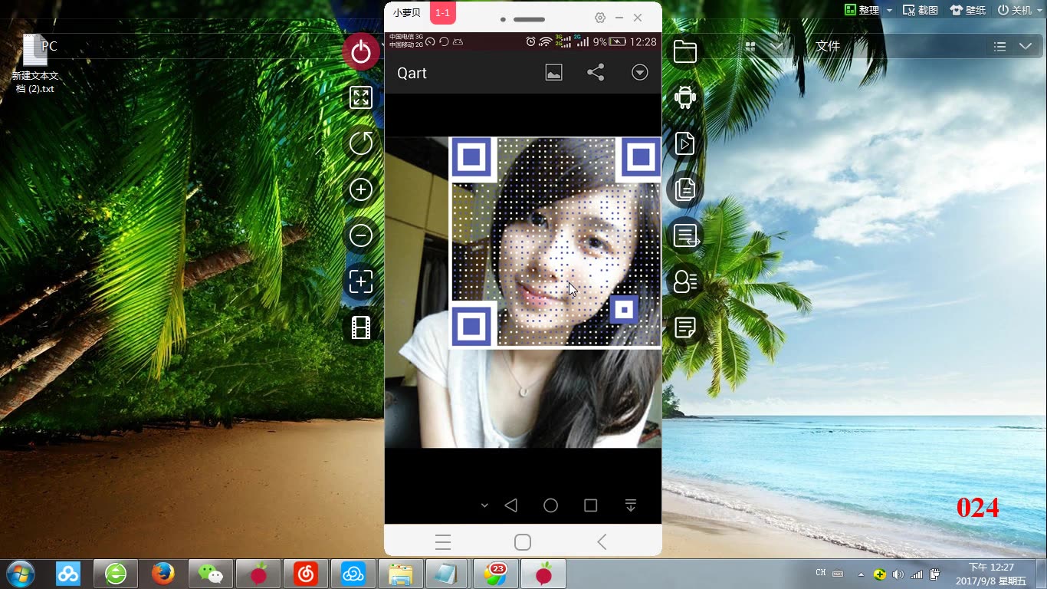Open the 360 browser taskbar icon
The image size is (1047, 589).
point(116,574)
